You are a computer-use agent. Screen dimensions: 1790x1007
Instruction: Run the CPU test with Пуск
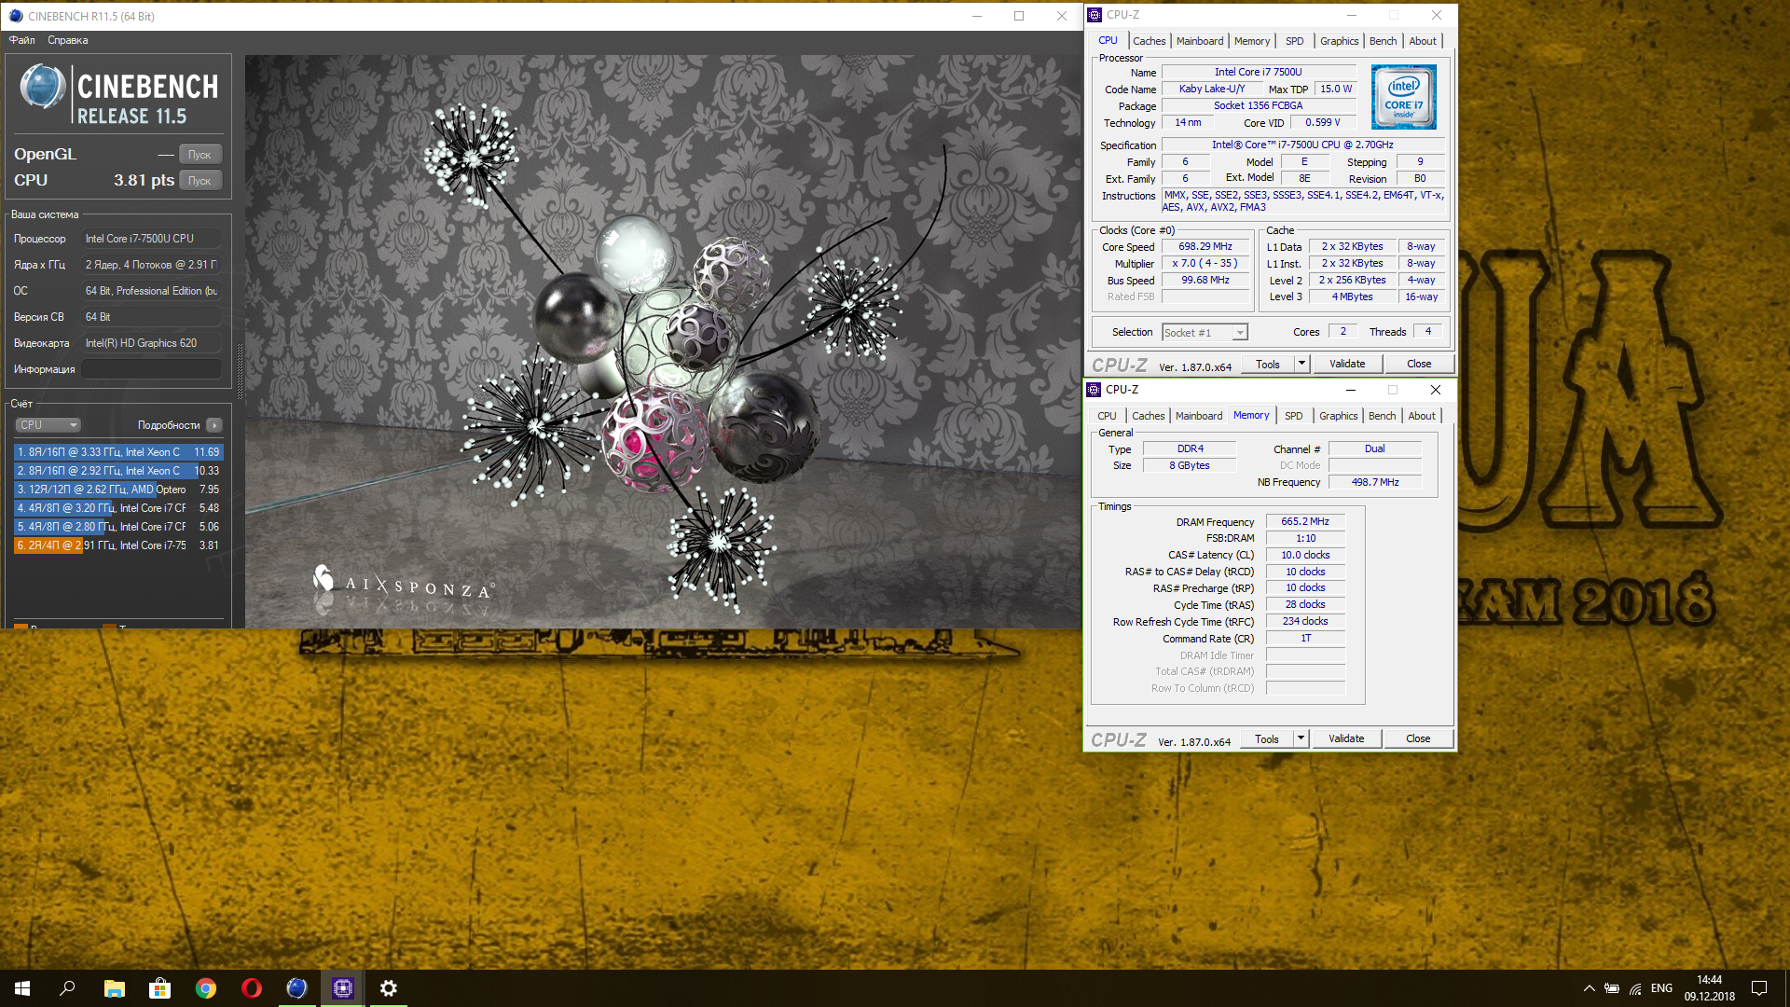pyautogui.click(x=200, y=181)
